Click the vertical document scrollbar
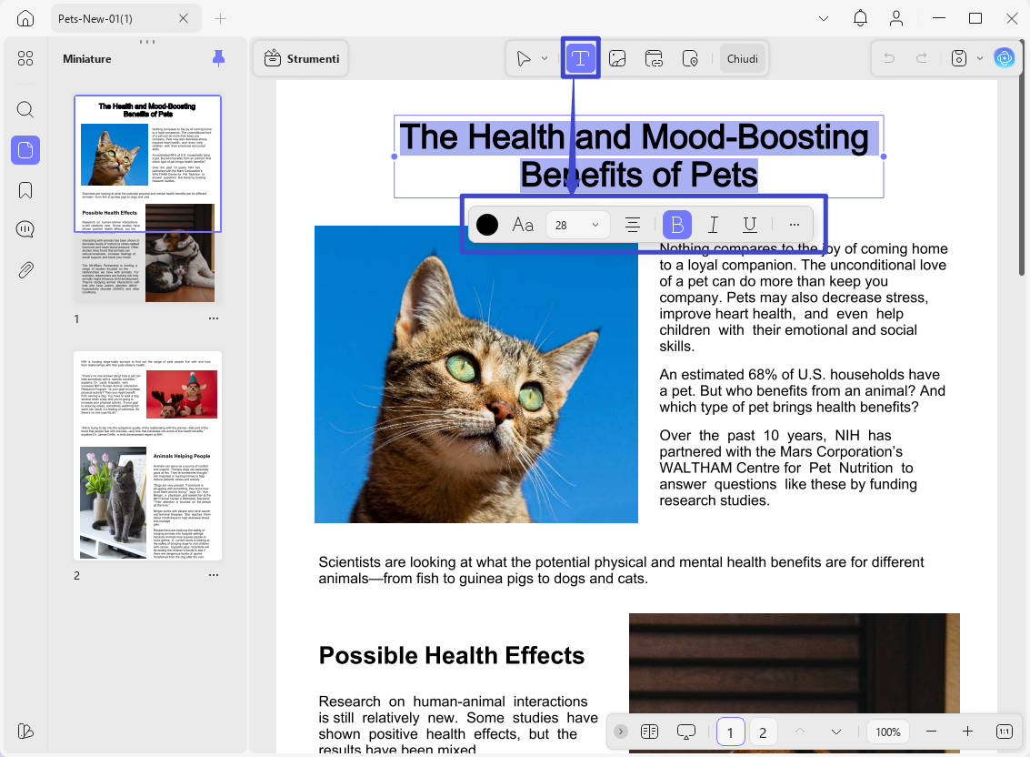1030x757 pixels. pyautogui.click(x=1022, y=157)
